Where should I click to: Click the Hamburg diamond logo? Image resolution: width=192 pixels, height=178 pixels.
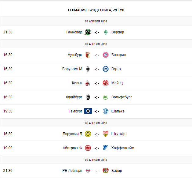88,111
